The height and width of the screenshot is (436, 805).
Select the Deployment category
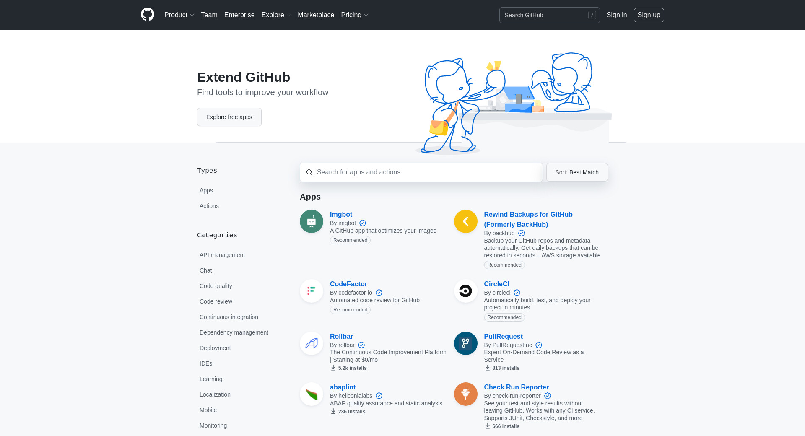tap(215, 348)
